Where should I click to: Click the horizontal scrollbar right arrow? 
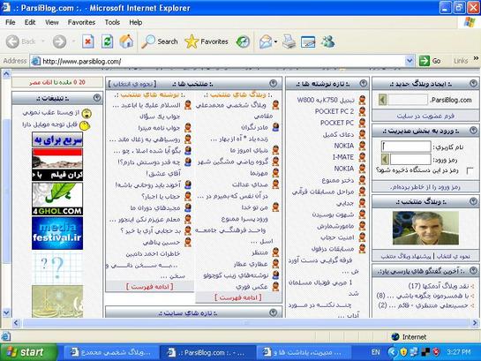[x=475, y=323]
